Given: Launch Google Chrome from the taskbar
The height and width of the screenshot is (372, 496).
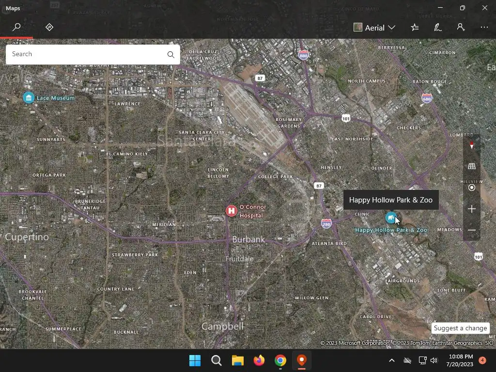Looking at the screenshot, I should 280,360.
